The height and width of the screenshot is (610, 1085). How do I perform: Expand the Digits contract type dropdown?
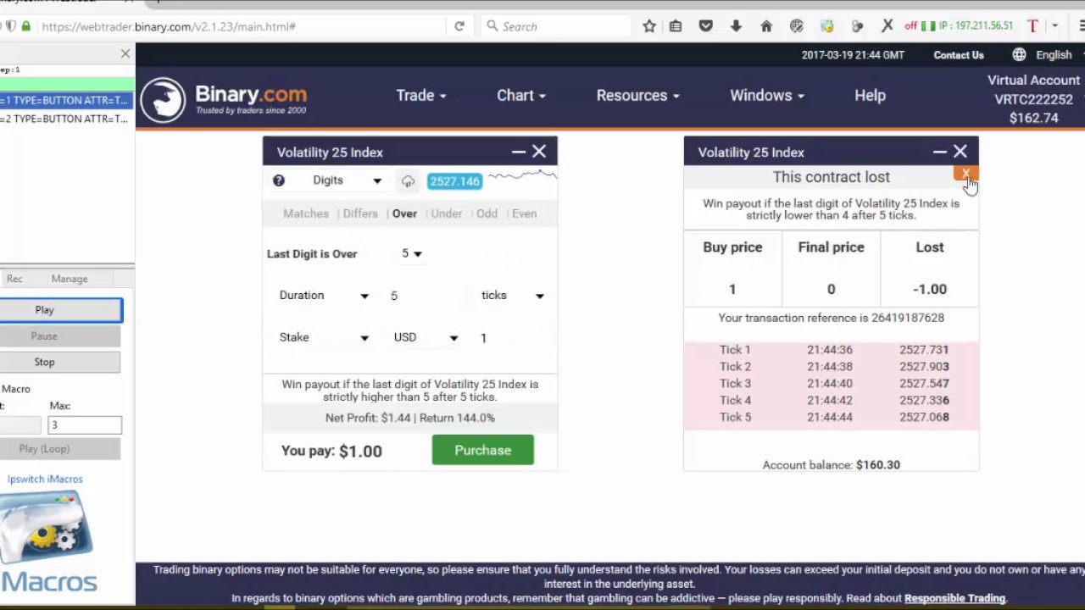pyautogui.click(x=347, y=180)
